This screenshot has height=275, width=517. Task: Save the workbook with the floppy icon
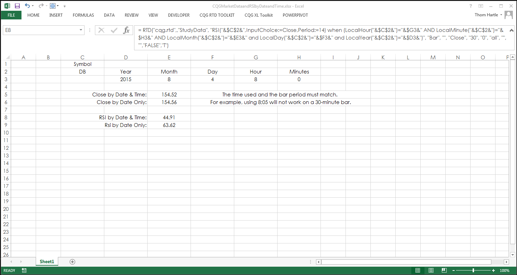(x=17, y=6)
